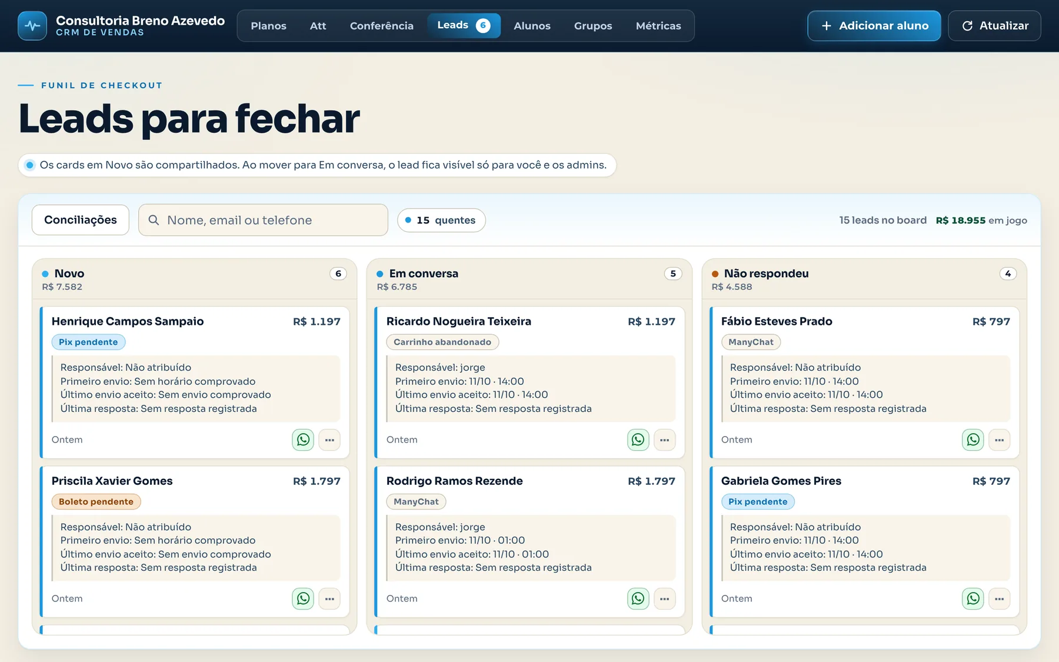Screen dimensions: 1059x662
Task: Click the Pix pendente tag on Henrique's card
Action: tap(88, 342)
